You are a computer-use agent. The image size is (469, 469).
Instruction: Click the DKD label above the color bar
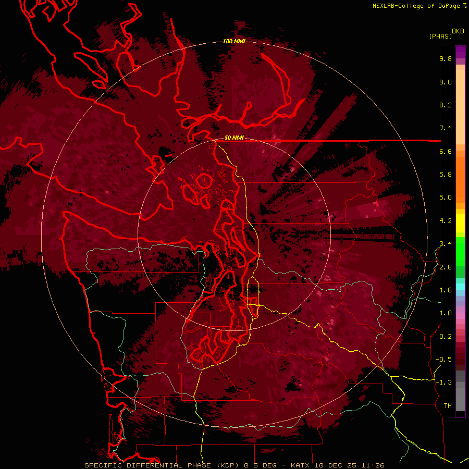pyautogui.click(x=458, y=31)
